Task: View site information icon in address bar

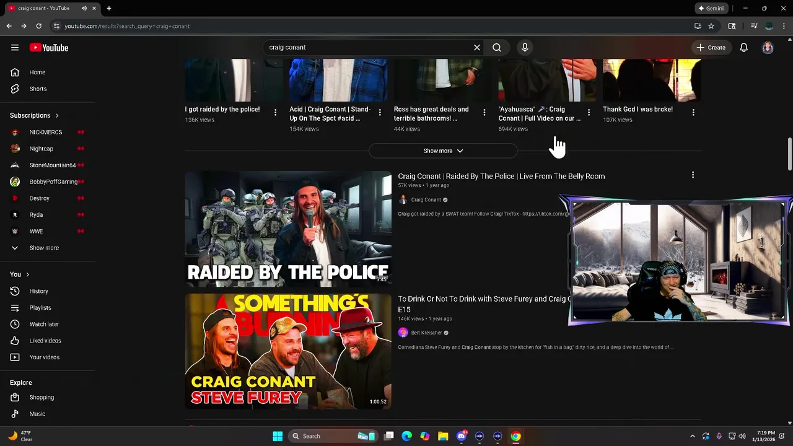Action: [x=56, y=26]
